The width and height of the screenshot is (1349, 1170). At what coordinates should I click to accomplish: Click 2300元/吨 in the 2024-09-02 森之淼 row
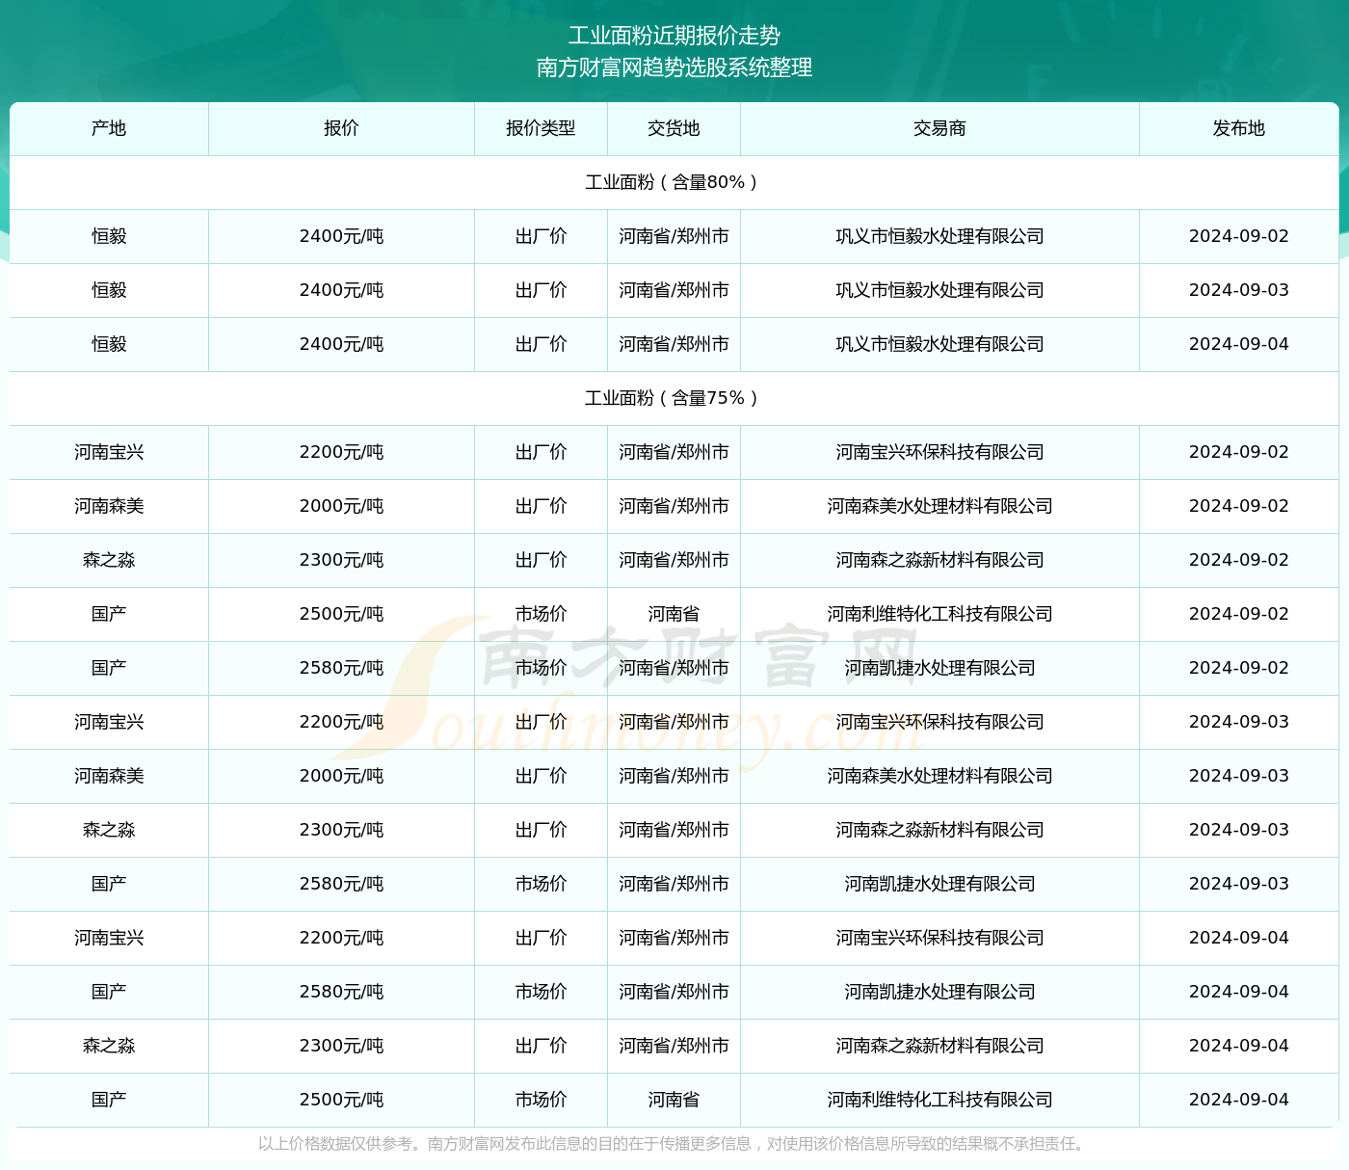(341, 560)
